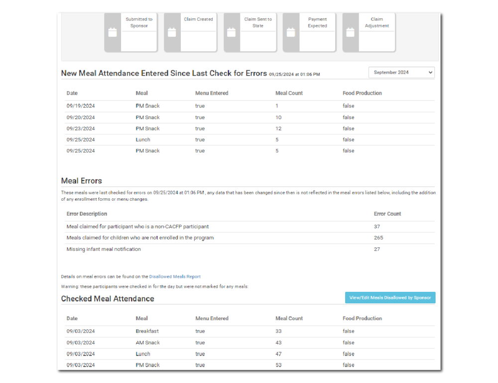This screenshot has height=383, width=498.
Task: Select the Lunch row dated 09/25/2024
Action: point(199,139)
